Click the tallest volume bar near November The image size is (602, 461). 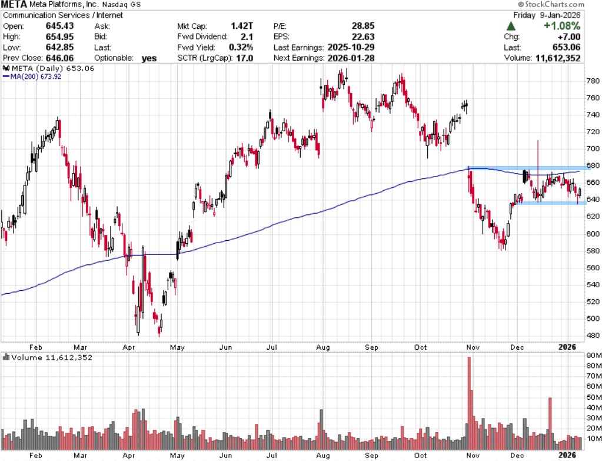tap(469, 403)
